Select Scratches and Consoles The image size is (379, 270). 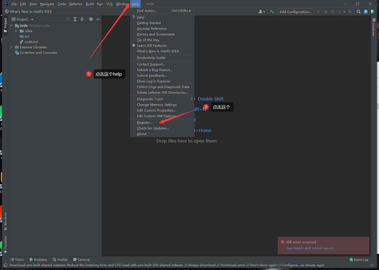click(x=36, y=53)
